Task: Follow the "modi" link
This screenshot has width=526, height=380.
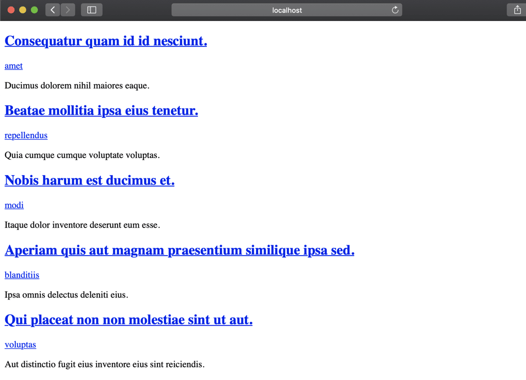Action: coord(14,205)
